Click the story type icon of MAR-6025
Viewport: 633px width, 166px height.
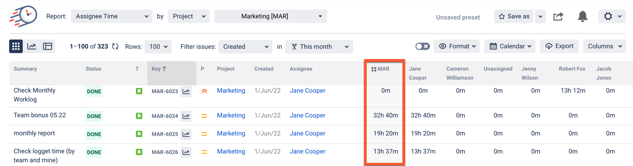tap(139, 134)
